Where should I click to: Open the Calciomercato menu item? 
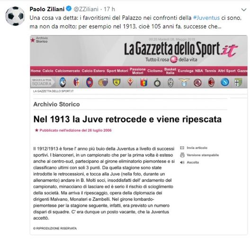67,71
